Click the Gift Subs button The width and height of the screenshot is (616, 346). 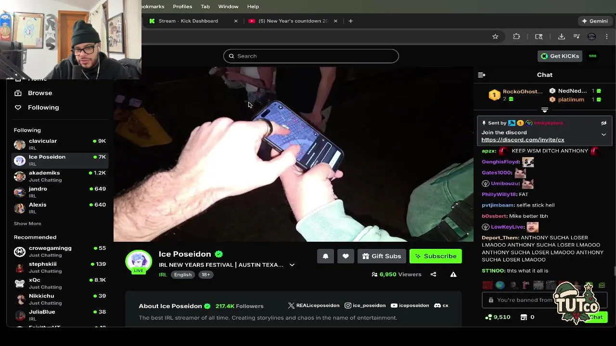point(382,256)
